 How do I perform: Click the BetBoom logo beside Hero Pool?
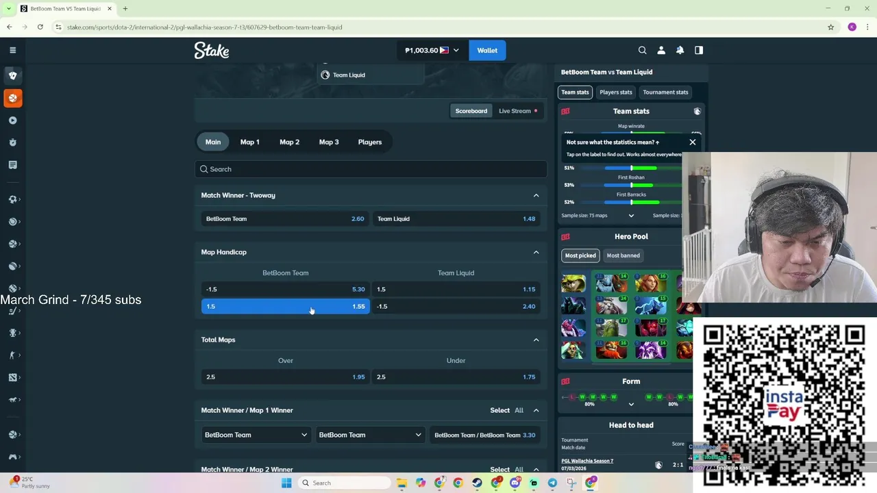[565, 236]
